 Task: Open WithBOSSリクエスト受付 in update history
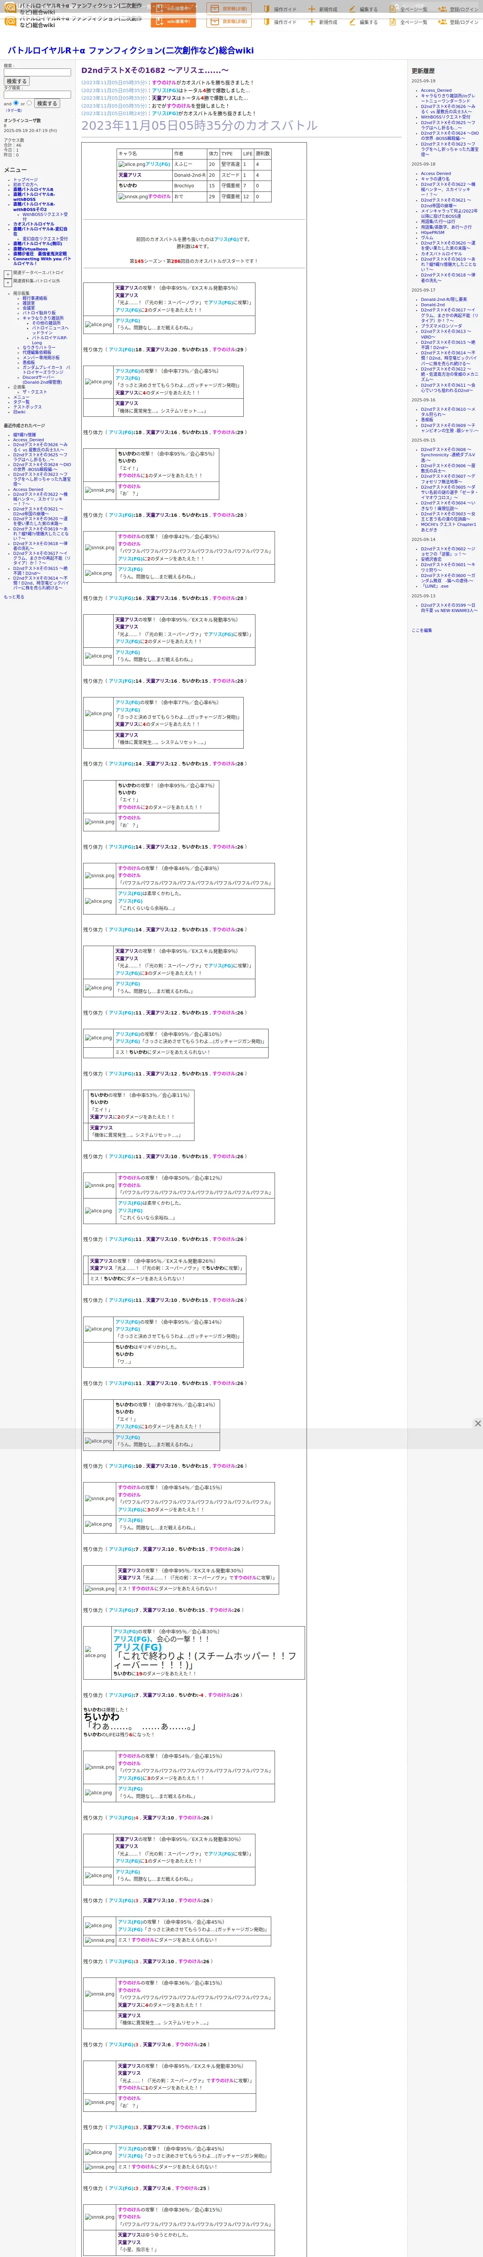click(x=445, y=117)
